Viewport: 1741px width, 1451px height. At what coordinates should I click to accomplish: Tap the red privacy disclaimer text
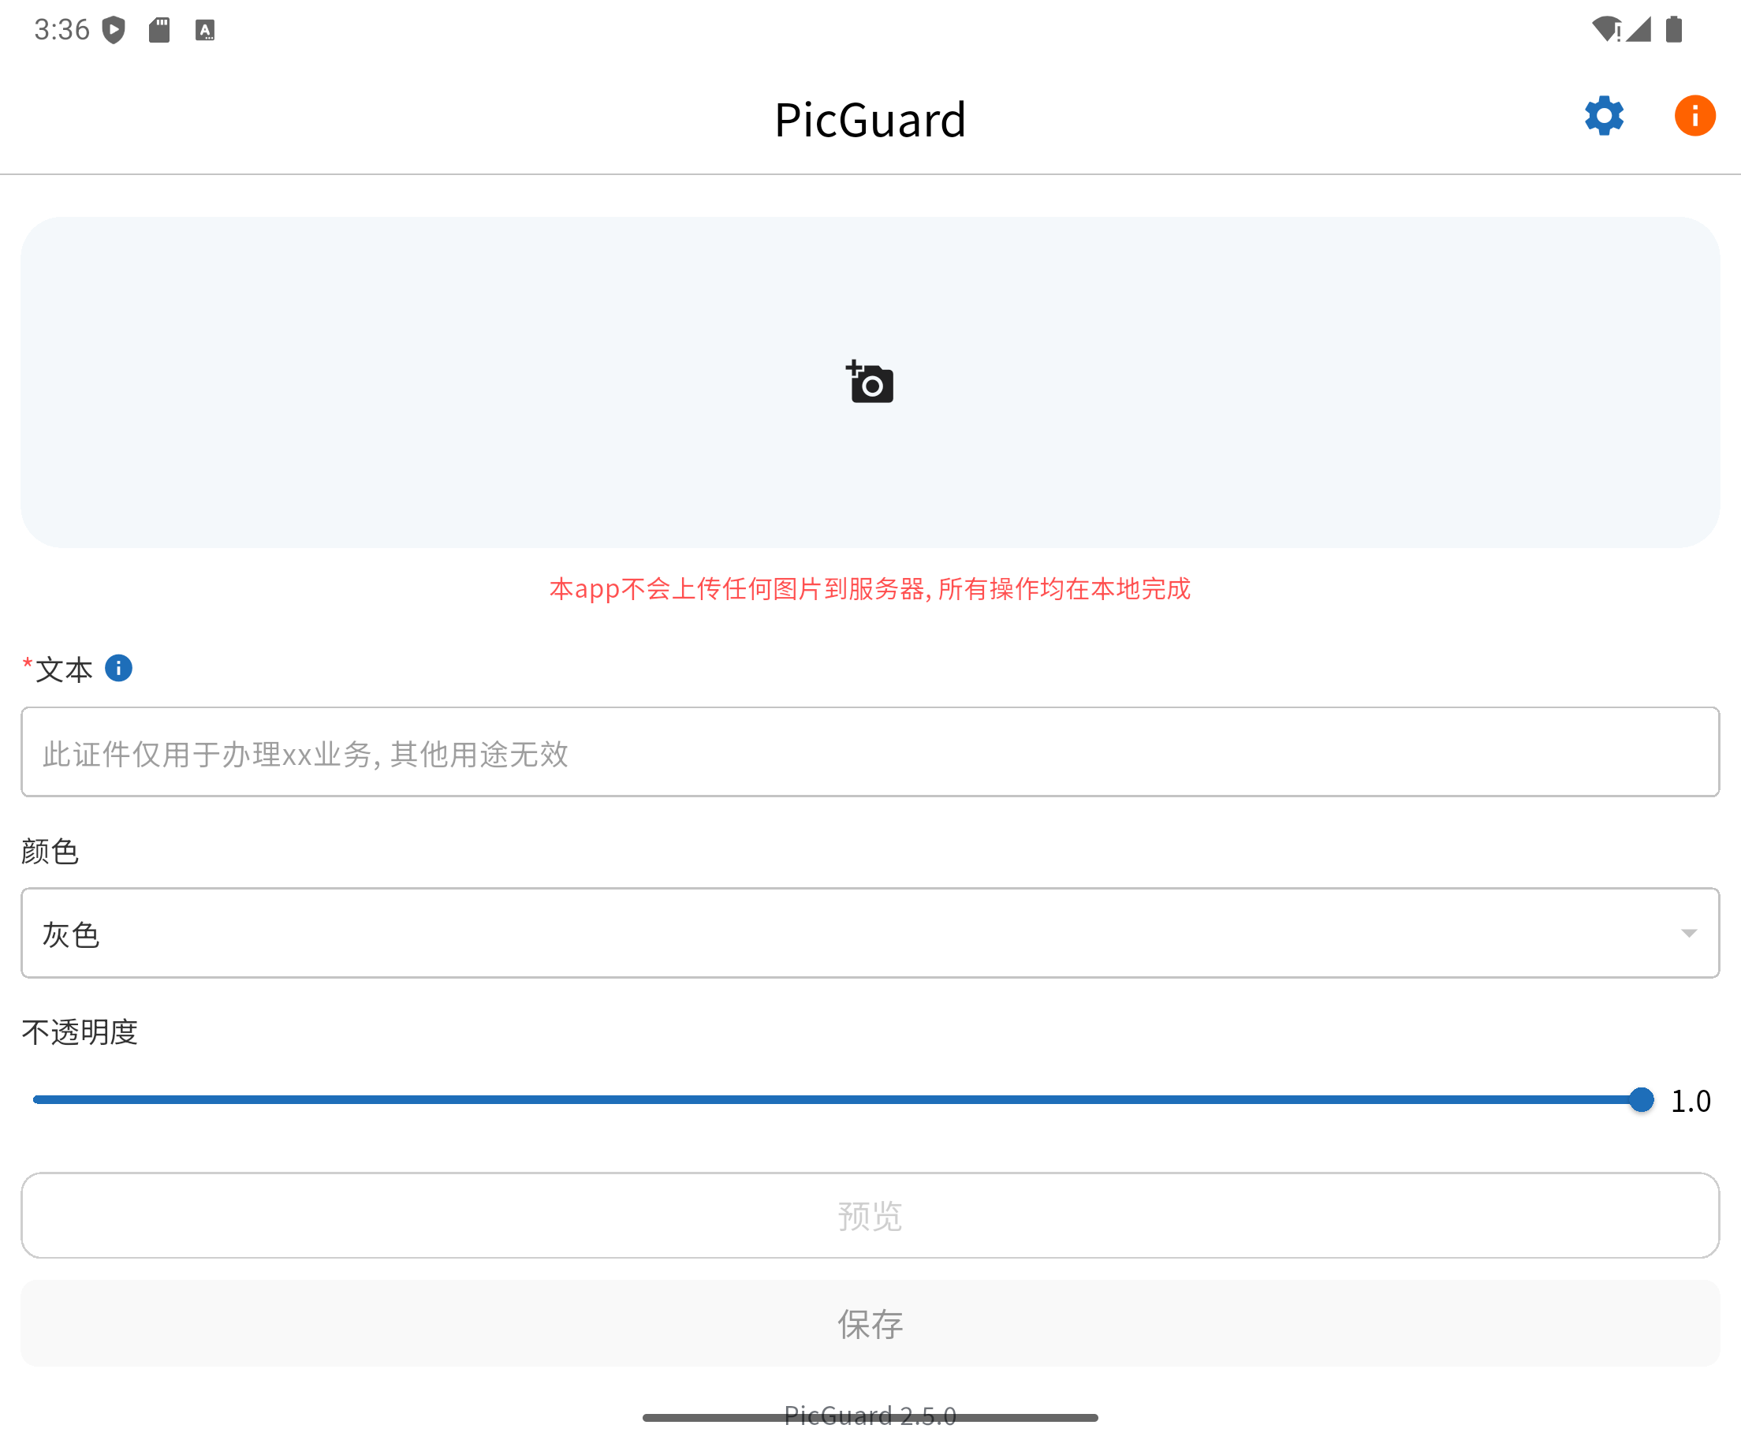click(x=870, y=591)
